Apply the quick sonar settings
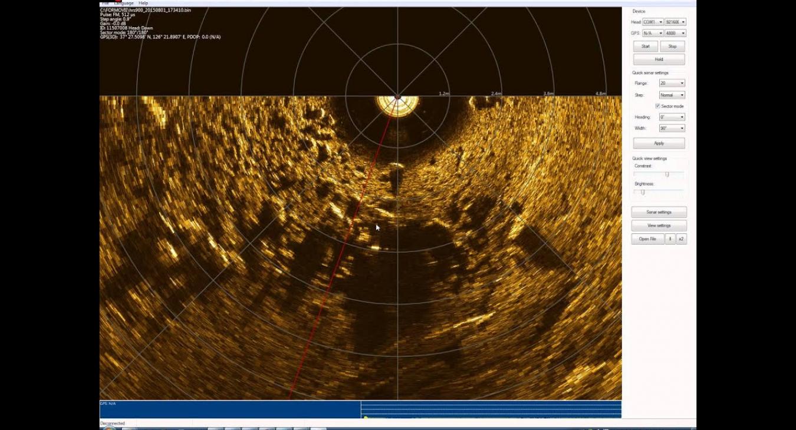 (659, 143)
